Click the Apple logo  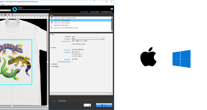pyautogui.click(x=148, y=57)
